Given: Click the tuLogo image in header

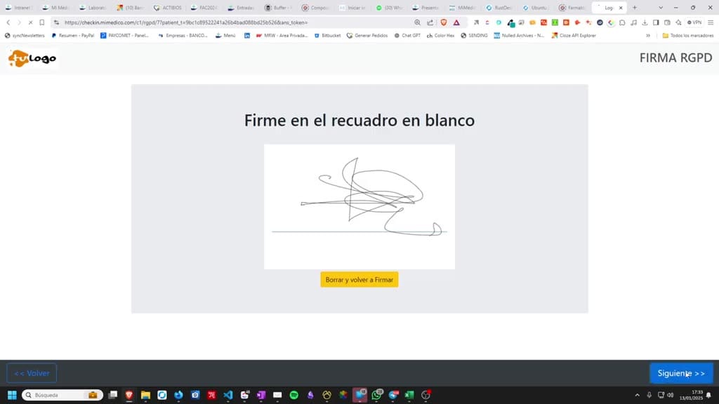Looking at the screenshot, I should (x=32, y=59).
